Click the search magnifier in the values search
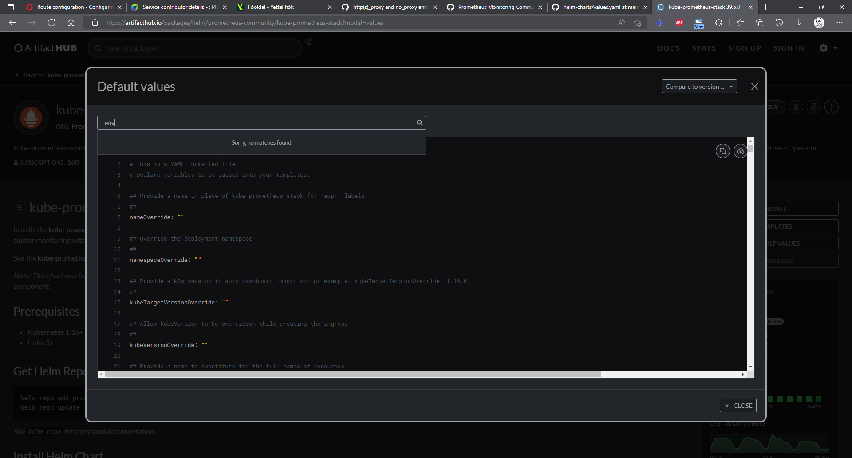This screenshot has height=458, width=852. 419,122
